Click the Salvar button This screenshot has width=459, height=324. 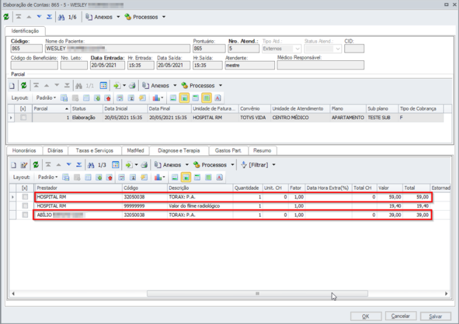(435, 317)
